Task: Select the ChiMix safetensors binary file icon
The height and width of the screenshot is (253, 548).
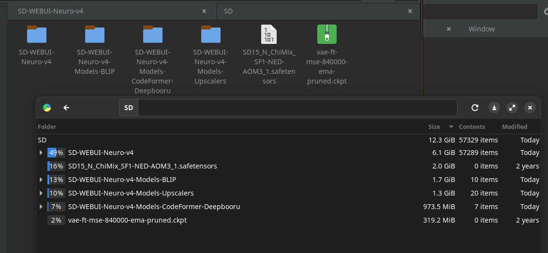Action: [269, 35]
